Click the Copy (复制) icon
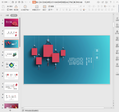119x112 pixels. [x=8, y=10]
